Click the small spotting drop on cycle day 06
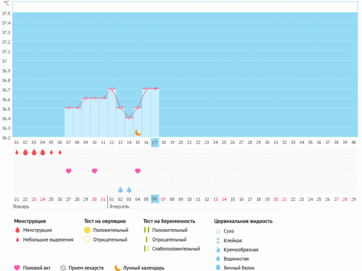 (60, 152)
